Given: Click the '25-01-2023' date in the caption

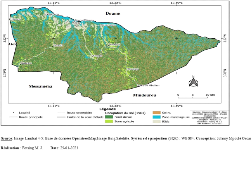Looking at the screenshot, I should pyautogui.click(x=69, y=148).
